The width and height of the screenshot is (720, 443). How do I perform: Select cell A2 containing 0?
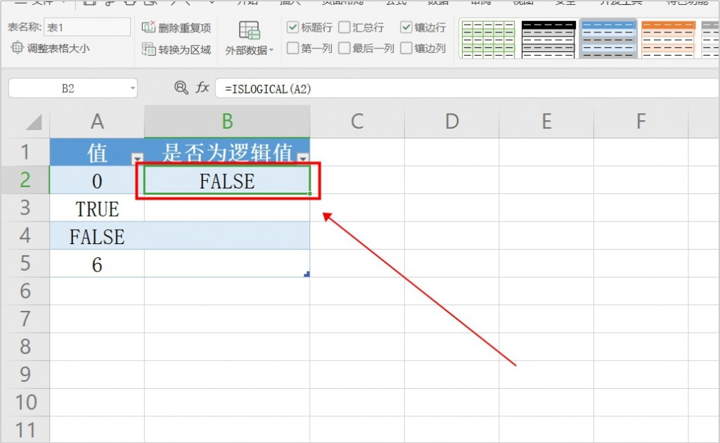pyautogui.click(x=97, y=180)
